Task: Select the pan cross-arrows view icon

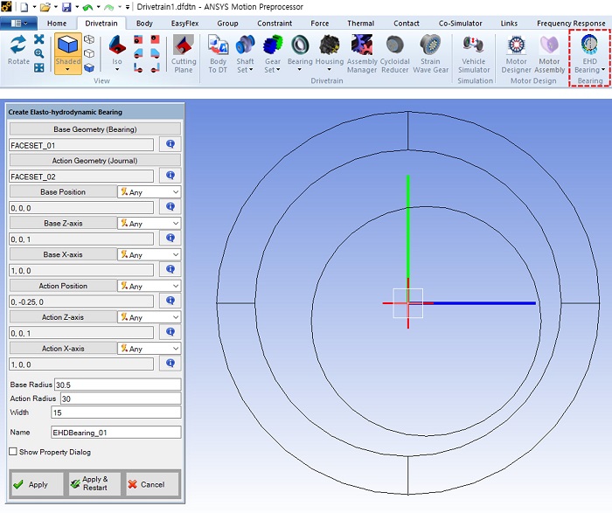Action: (38, 39)
